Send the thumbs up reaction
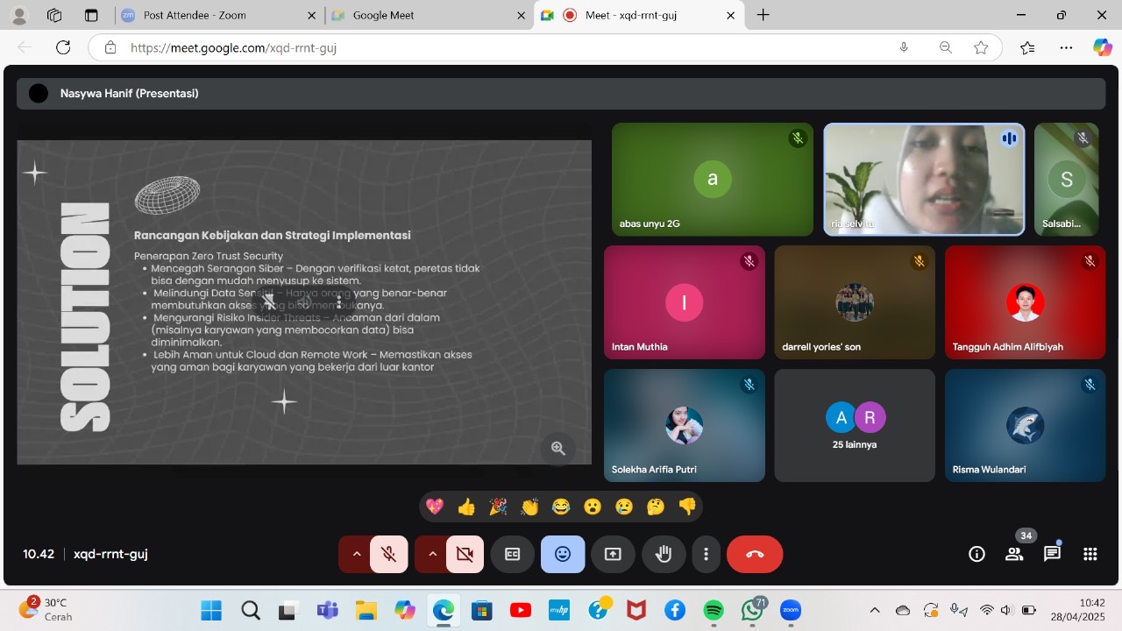This screenshot has width=1122, height=631. pyautogui.click(x=466, y=507)
